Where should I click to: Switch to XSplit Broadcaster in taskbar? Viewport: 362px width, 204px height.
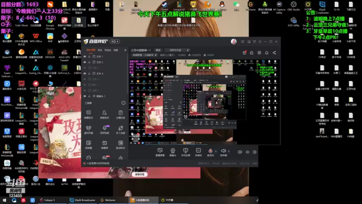click(x=83, y=200)
